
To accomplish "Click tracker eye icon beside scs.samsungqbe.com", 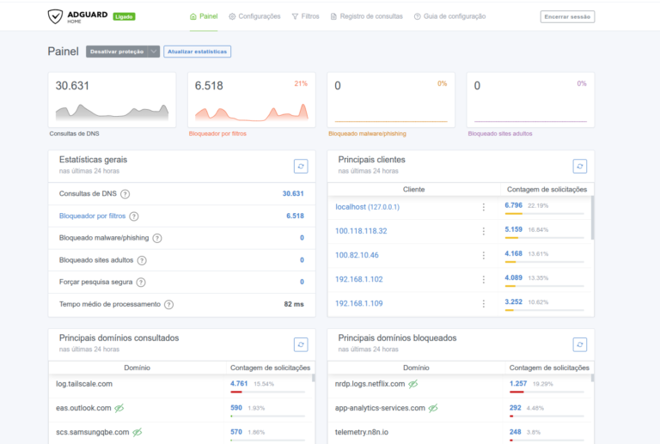I will 137,432.
